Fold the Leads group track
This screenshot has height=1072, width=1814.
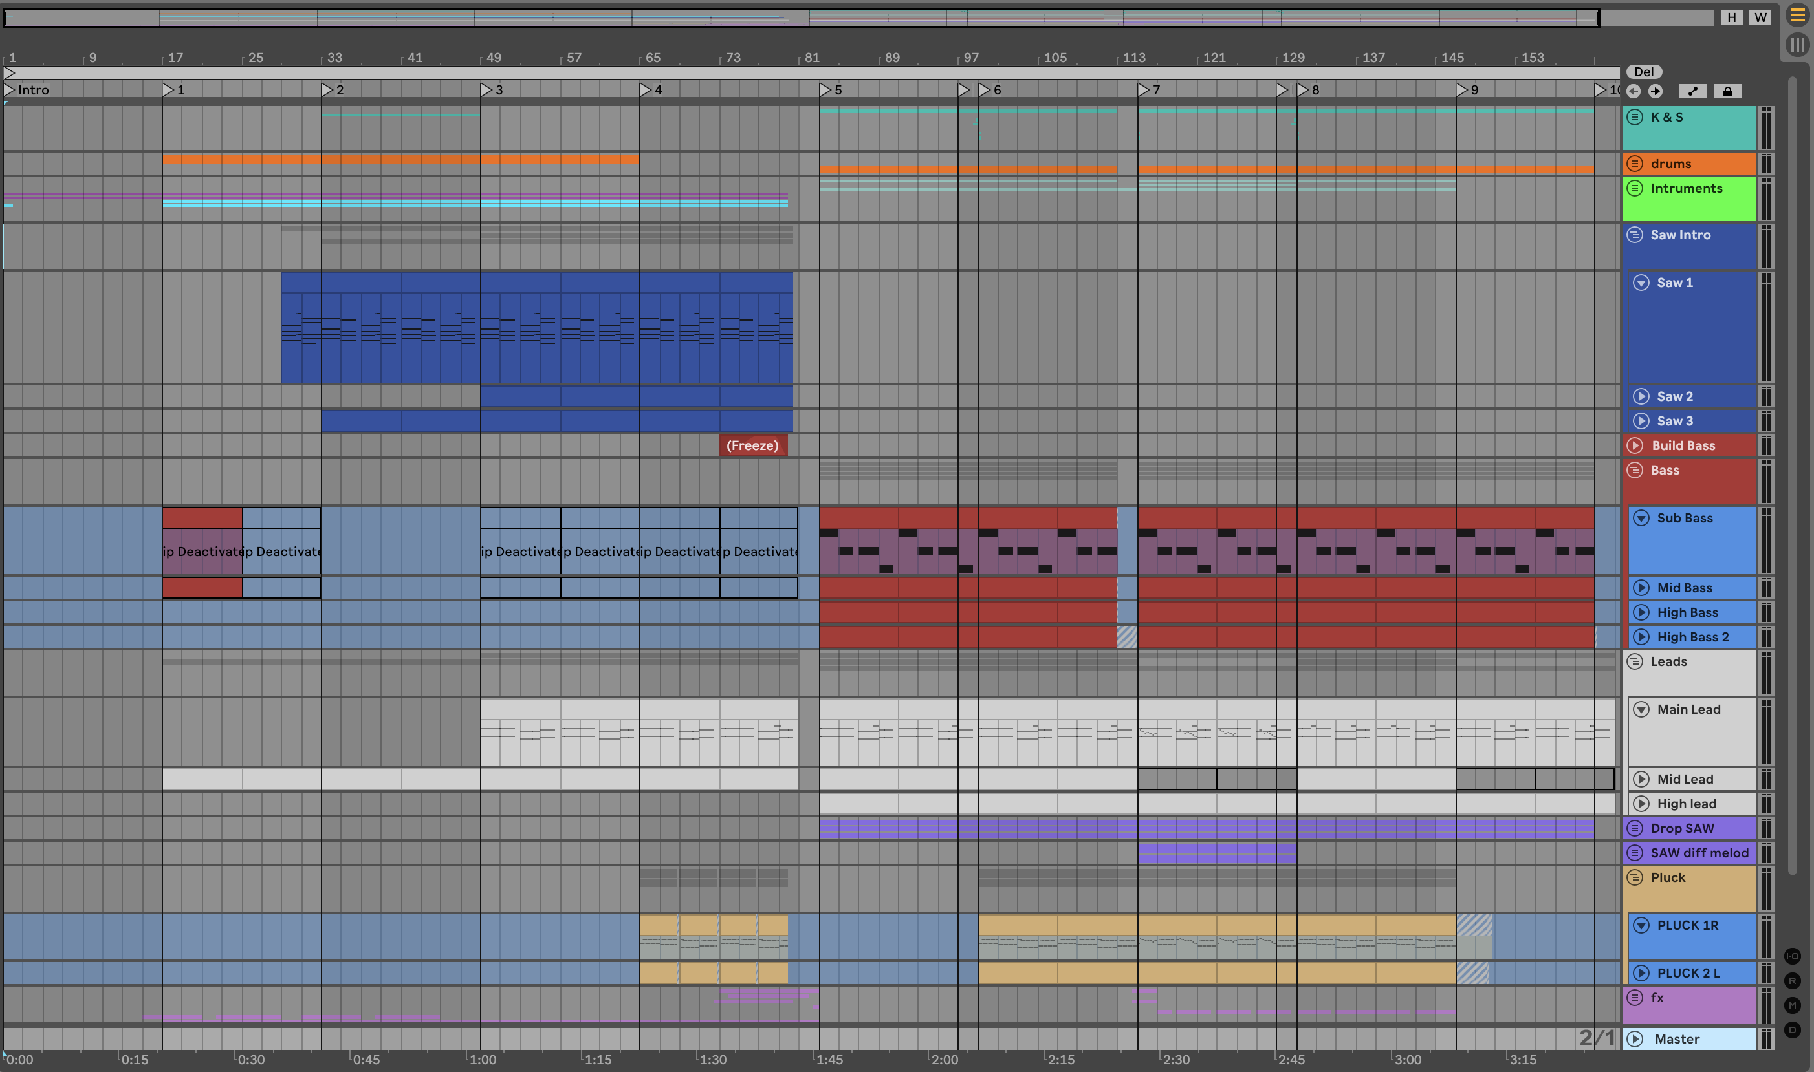click(x=1635, y=661)
